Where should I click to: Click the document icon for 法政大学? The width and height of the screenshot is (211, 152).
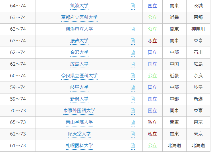point(133,41)
